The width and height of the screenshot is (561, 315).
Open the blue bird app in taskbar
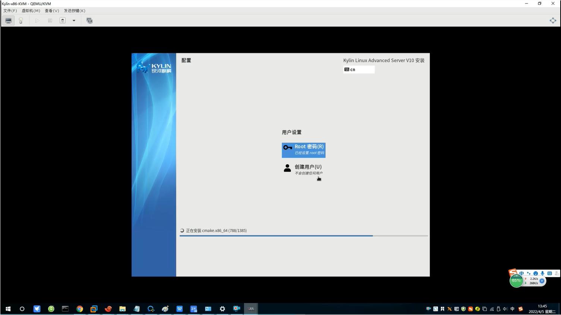[37, 309]
